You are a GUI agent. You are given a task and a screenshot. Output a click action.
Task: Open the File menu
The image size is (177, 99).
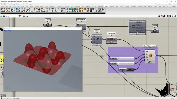pyautogui.click(x=2, y=4)
